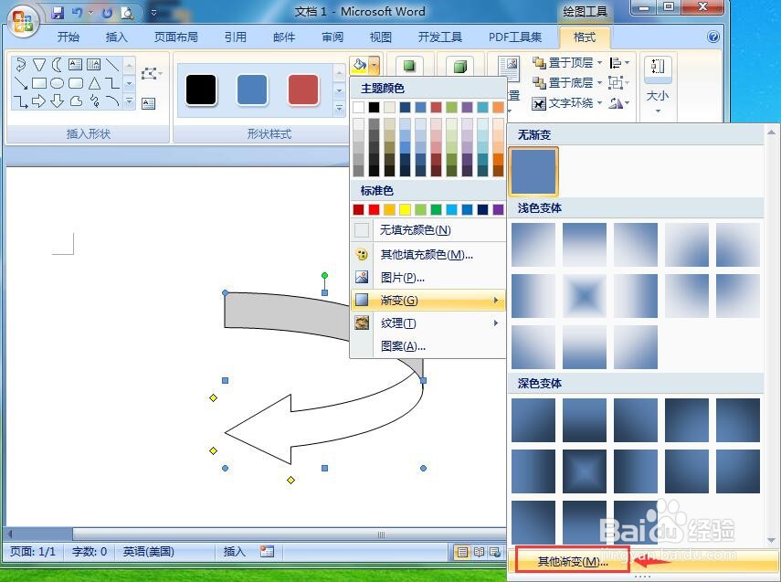781x582 pixels.
Task: Switch to the 开始 ribbon tab
Action: (69, 37)
